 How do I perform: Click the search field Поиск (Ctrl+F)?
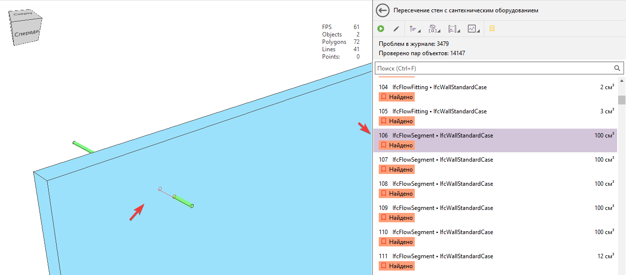493,69
